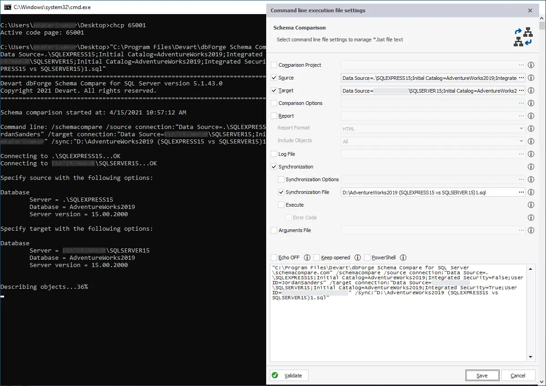Browse for Synchronization File via ellipsis
546x386 pixels.
[521, 192]
